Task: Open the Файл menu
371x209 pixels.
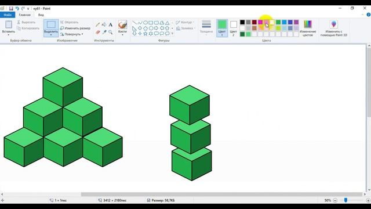Action: coord(8,15)
